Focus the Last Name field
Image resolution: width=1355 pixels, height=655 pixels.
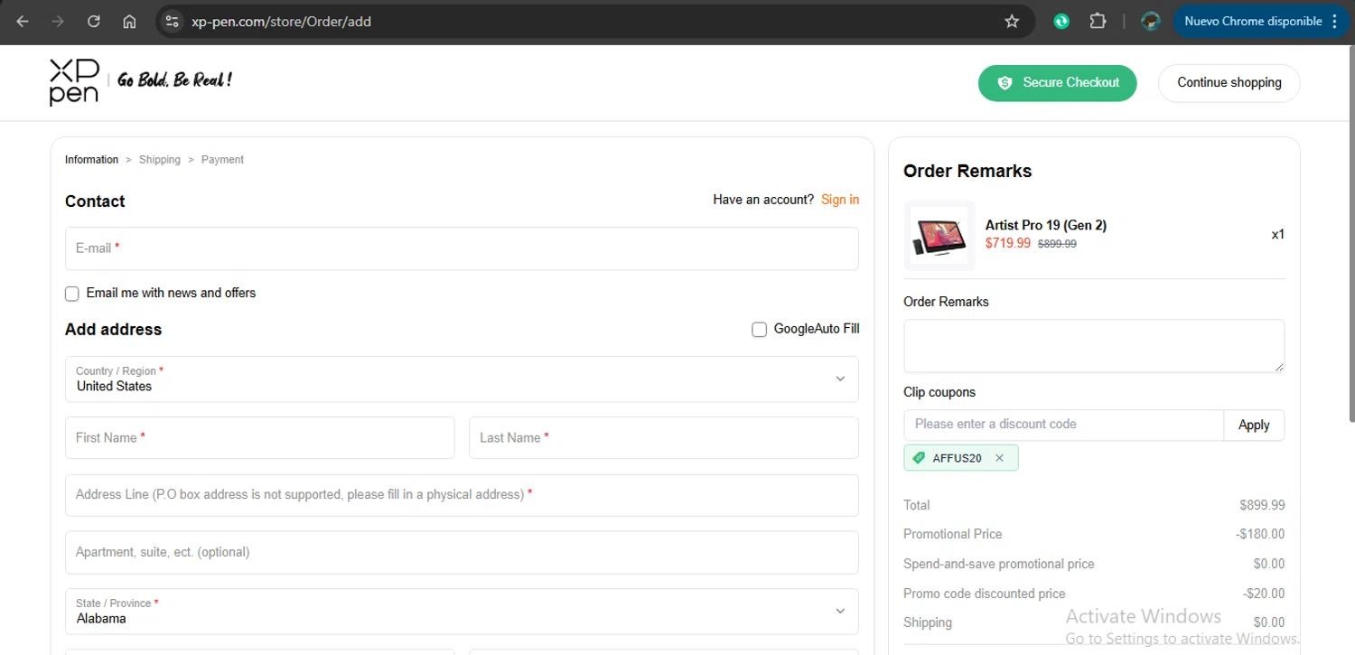[x=664, y=438]
